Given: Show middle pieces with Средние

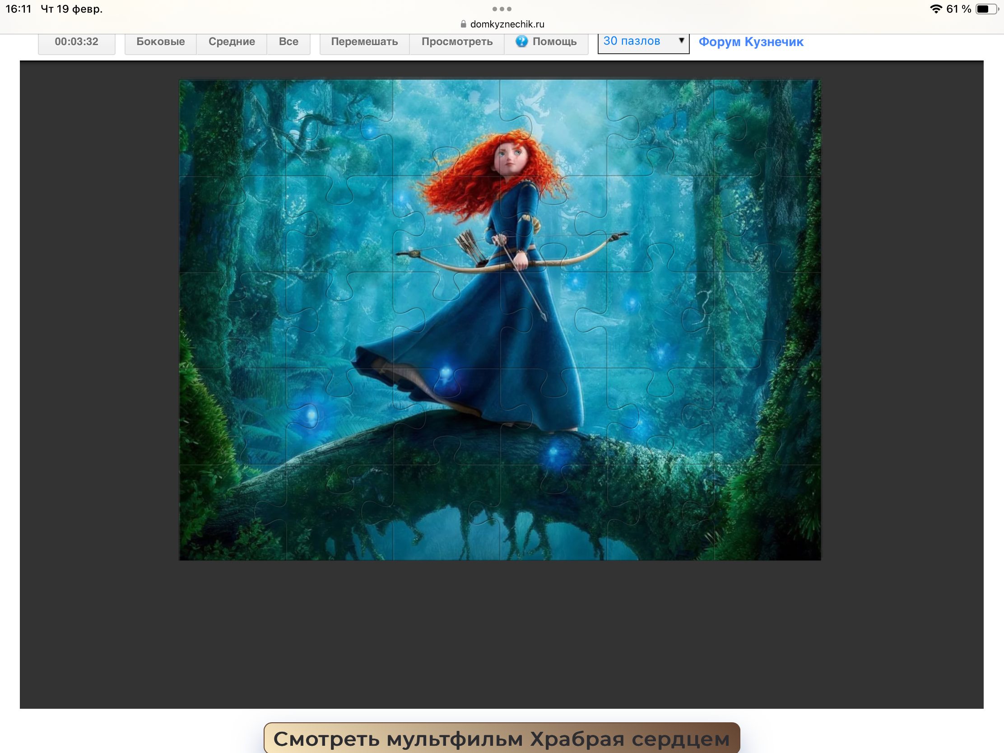Looking at the screenshot, I should pyautogui.click(x=232, y=42).
